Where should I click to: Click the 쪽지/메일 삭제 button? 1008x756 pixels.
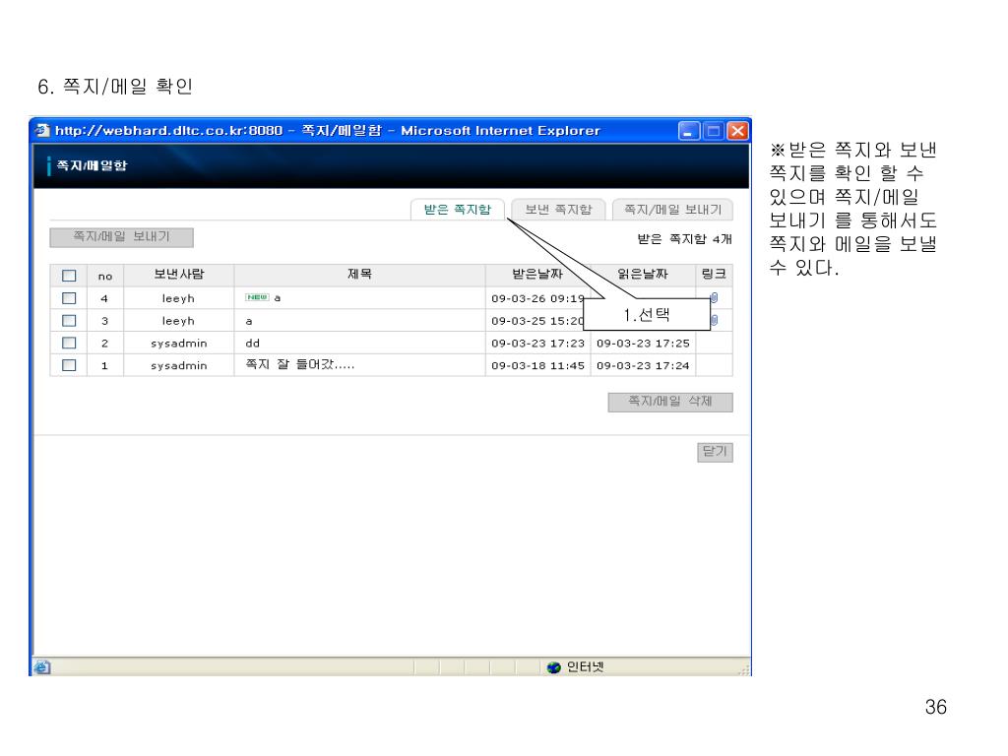point(669,402)
